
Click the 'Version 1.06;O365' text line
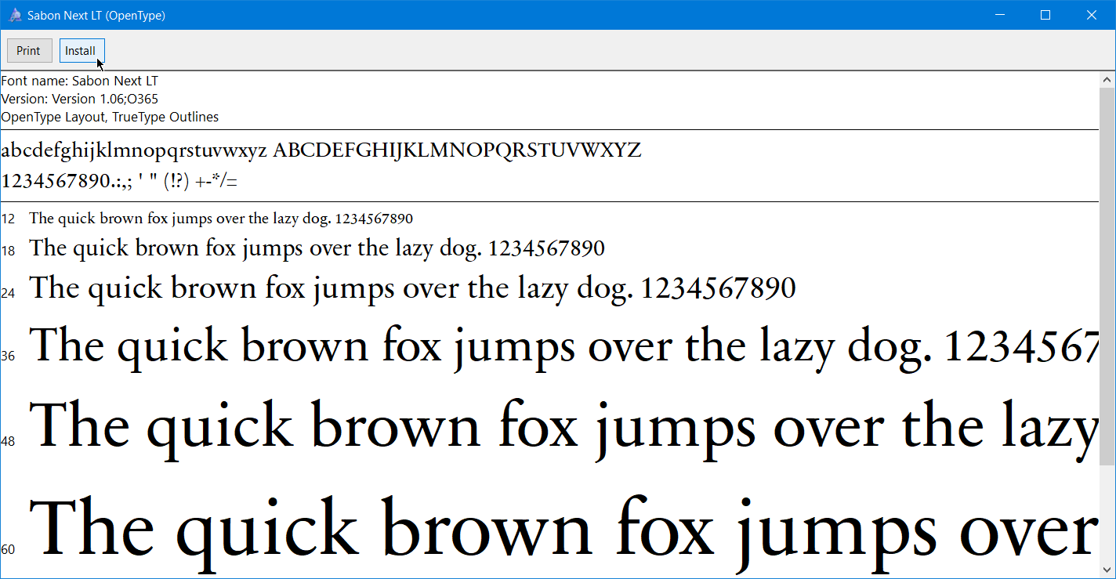80,99
